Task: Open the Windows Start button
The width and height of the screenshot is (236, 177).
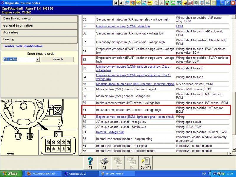Action: (x=11, y=174)
